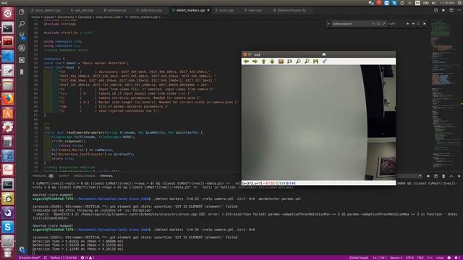Viewport: 463px width, 260px height.
Task: Open the Debug view in the activity bar
Action: coord(22,48)
